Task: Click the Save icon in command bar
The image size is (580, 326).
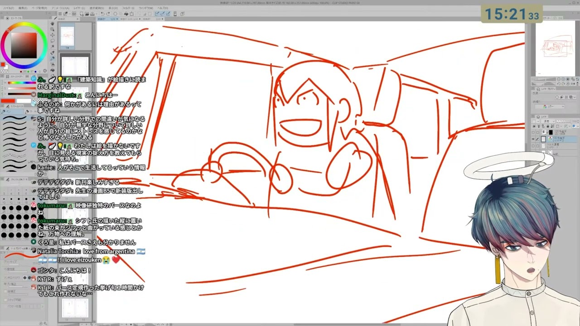Action: pyautogui.click(x=92, y=14)
